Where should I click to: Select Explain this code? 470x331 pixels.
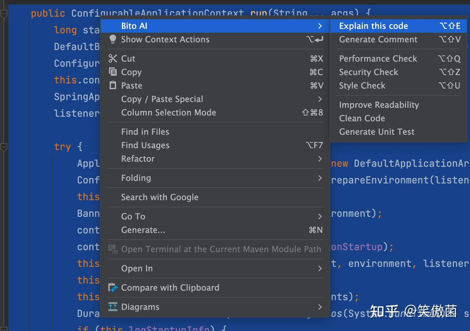tap(373, 26)
